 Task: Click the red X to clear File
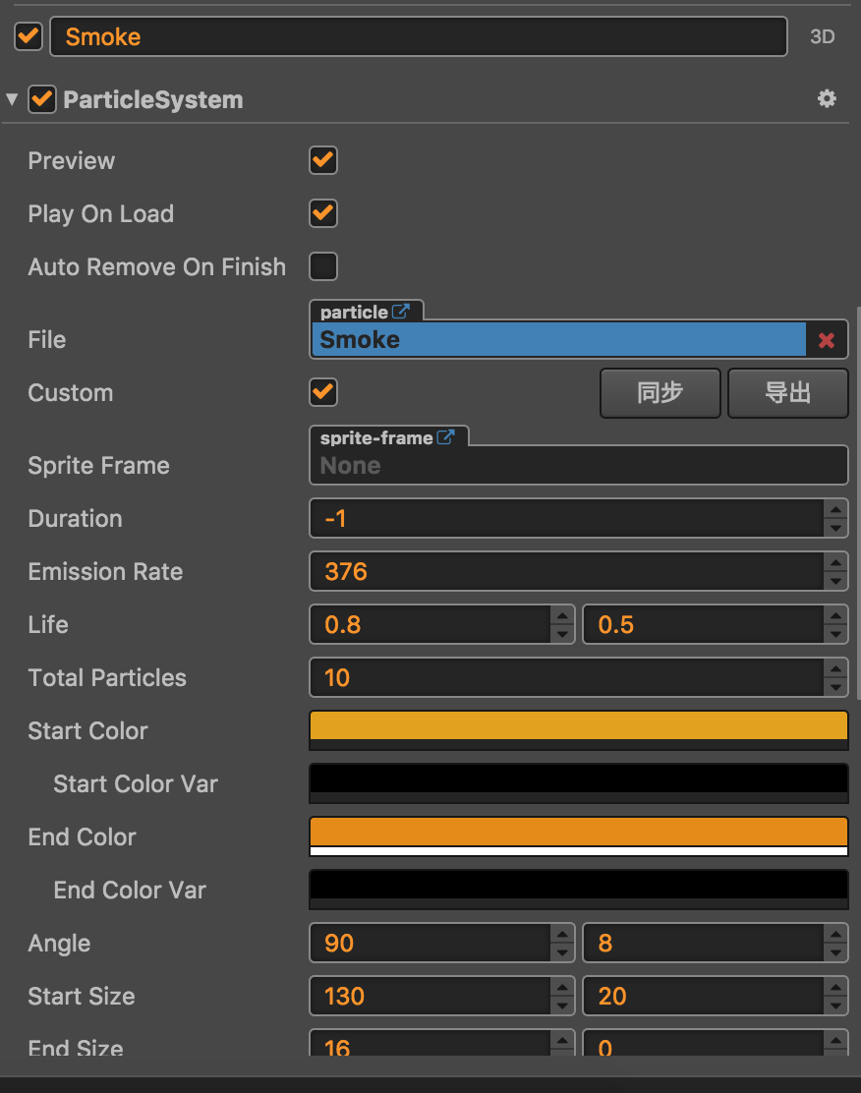point(827,340)
